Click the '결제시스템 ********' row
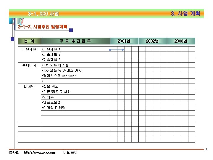This screenshot has height=160, width=213. 75,76
